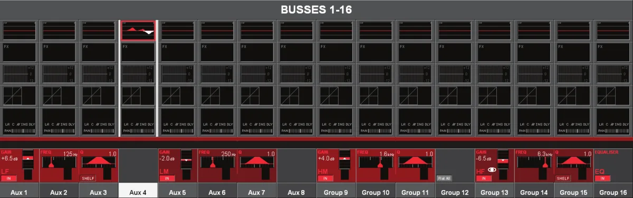Viewport: 633px width, 198px height.
Task: Open the Aux 7 compressor curve block
Action: tap(257, 96)
